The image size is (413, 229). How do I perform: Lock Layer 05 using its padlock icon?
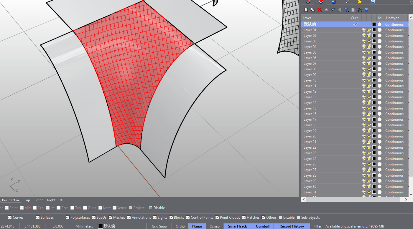click(x=369, y=52)
